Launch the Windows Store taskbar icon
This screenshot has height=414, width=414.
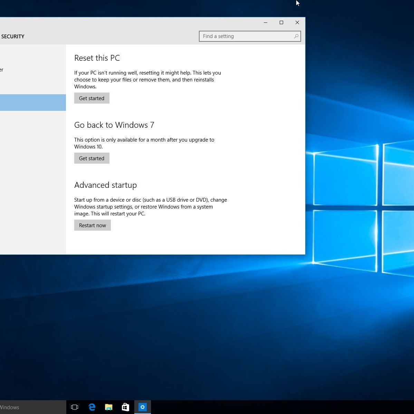pos(125,407)
